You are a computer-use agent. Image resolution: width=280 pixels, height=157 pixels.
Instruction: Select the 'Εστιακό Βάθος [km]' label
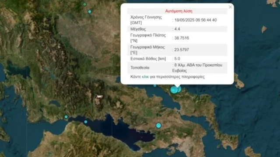[x=148, y=58]
